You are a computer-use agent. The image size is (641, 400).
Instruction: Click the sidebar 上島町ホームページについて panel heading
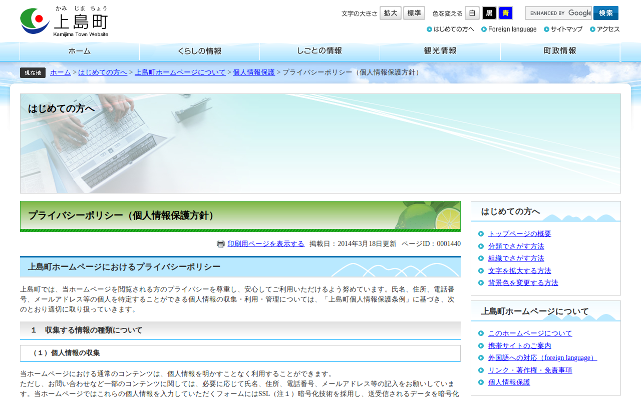[546, 311]
